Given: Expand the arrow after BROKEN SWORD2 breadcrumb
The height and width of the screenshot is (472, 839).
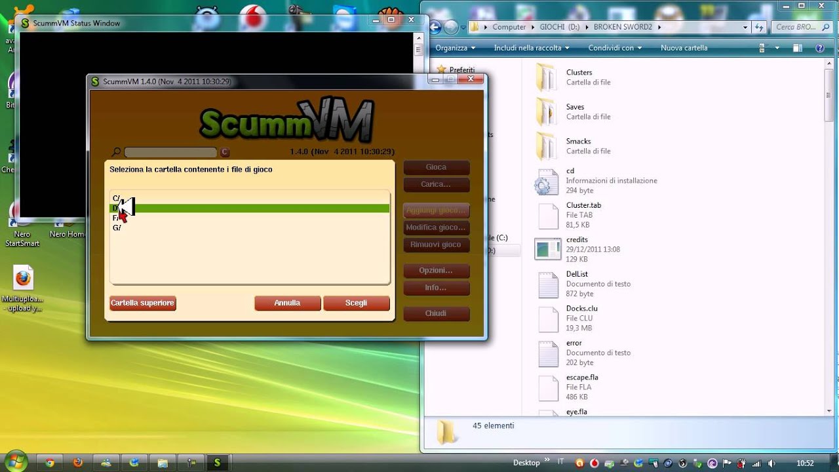Looking at the screenshot, I should (x=659, y=27).
